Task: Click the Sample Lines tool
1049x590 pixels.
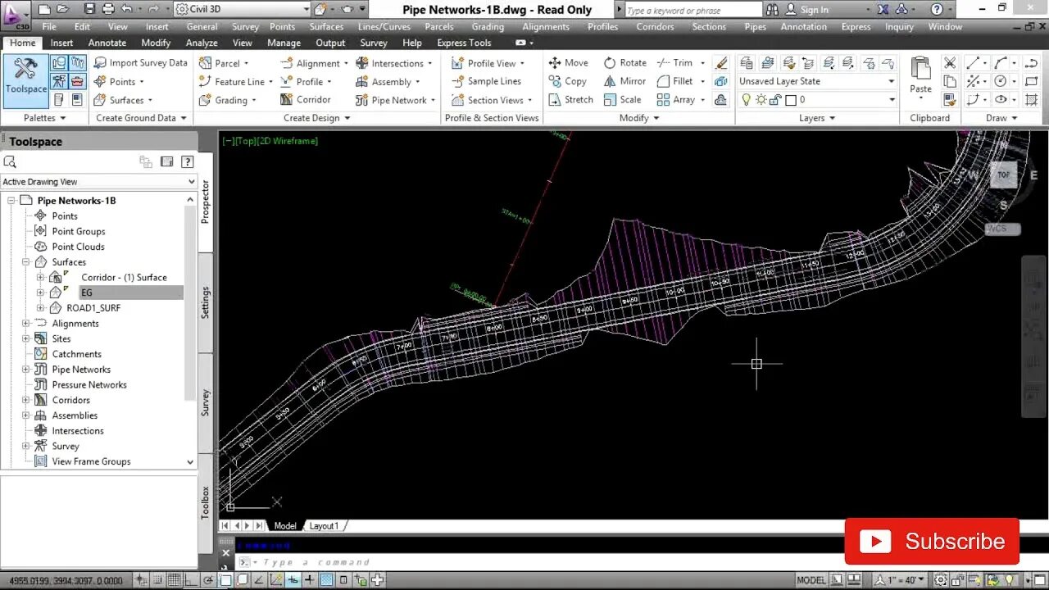Action: point(485,81)
